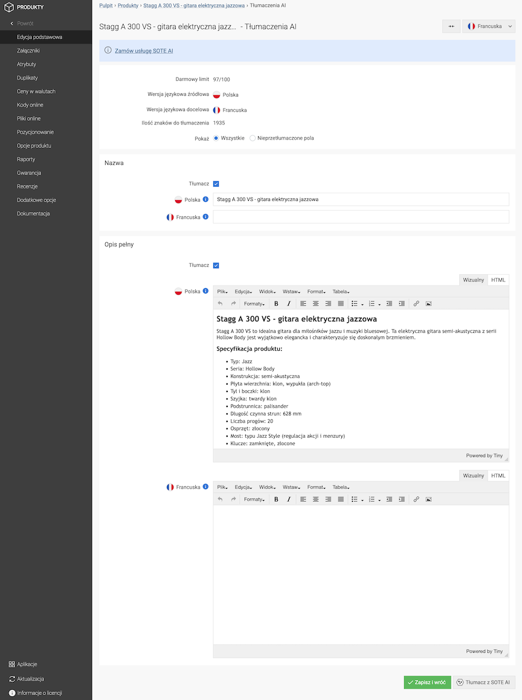Open Formaty dropdown in Polska editor
522x700 pixels.
coord(254,304)
